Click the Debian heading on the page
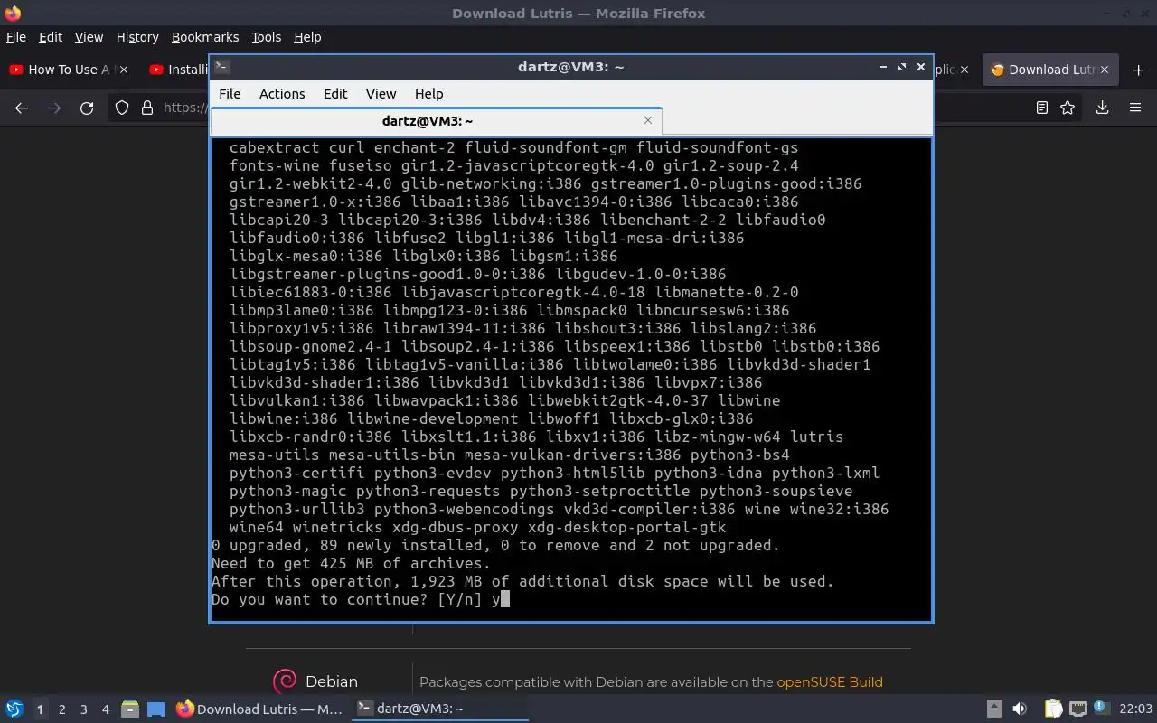 [332, 681]
